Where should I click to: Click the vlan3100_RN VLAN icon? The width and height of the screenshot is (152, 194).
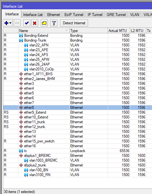click(x=26, y=175)
